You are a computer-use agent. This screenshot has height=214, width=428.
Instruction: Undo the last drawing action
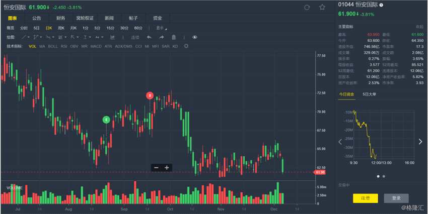pyautogui.click(x=149, y=37)
